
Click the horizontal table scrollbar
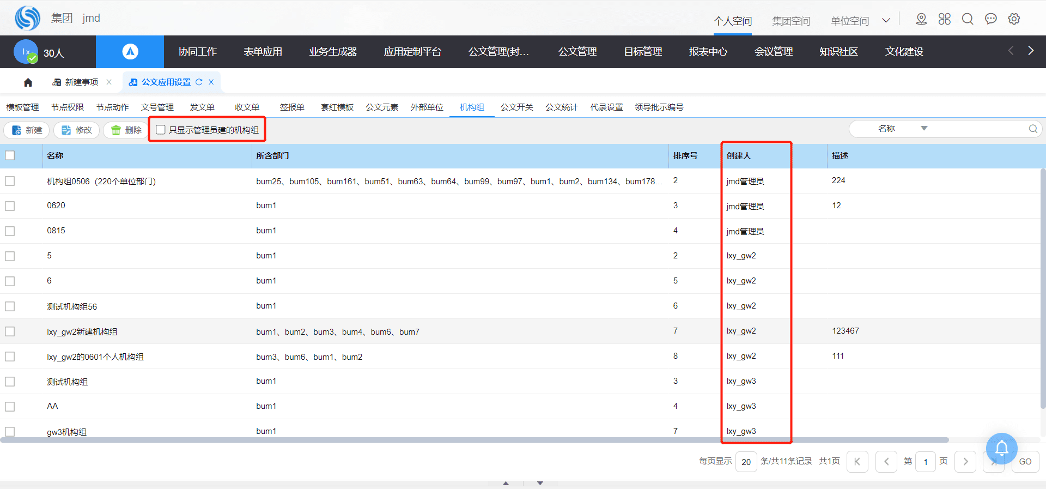[x=474, y=440]
